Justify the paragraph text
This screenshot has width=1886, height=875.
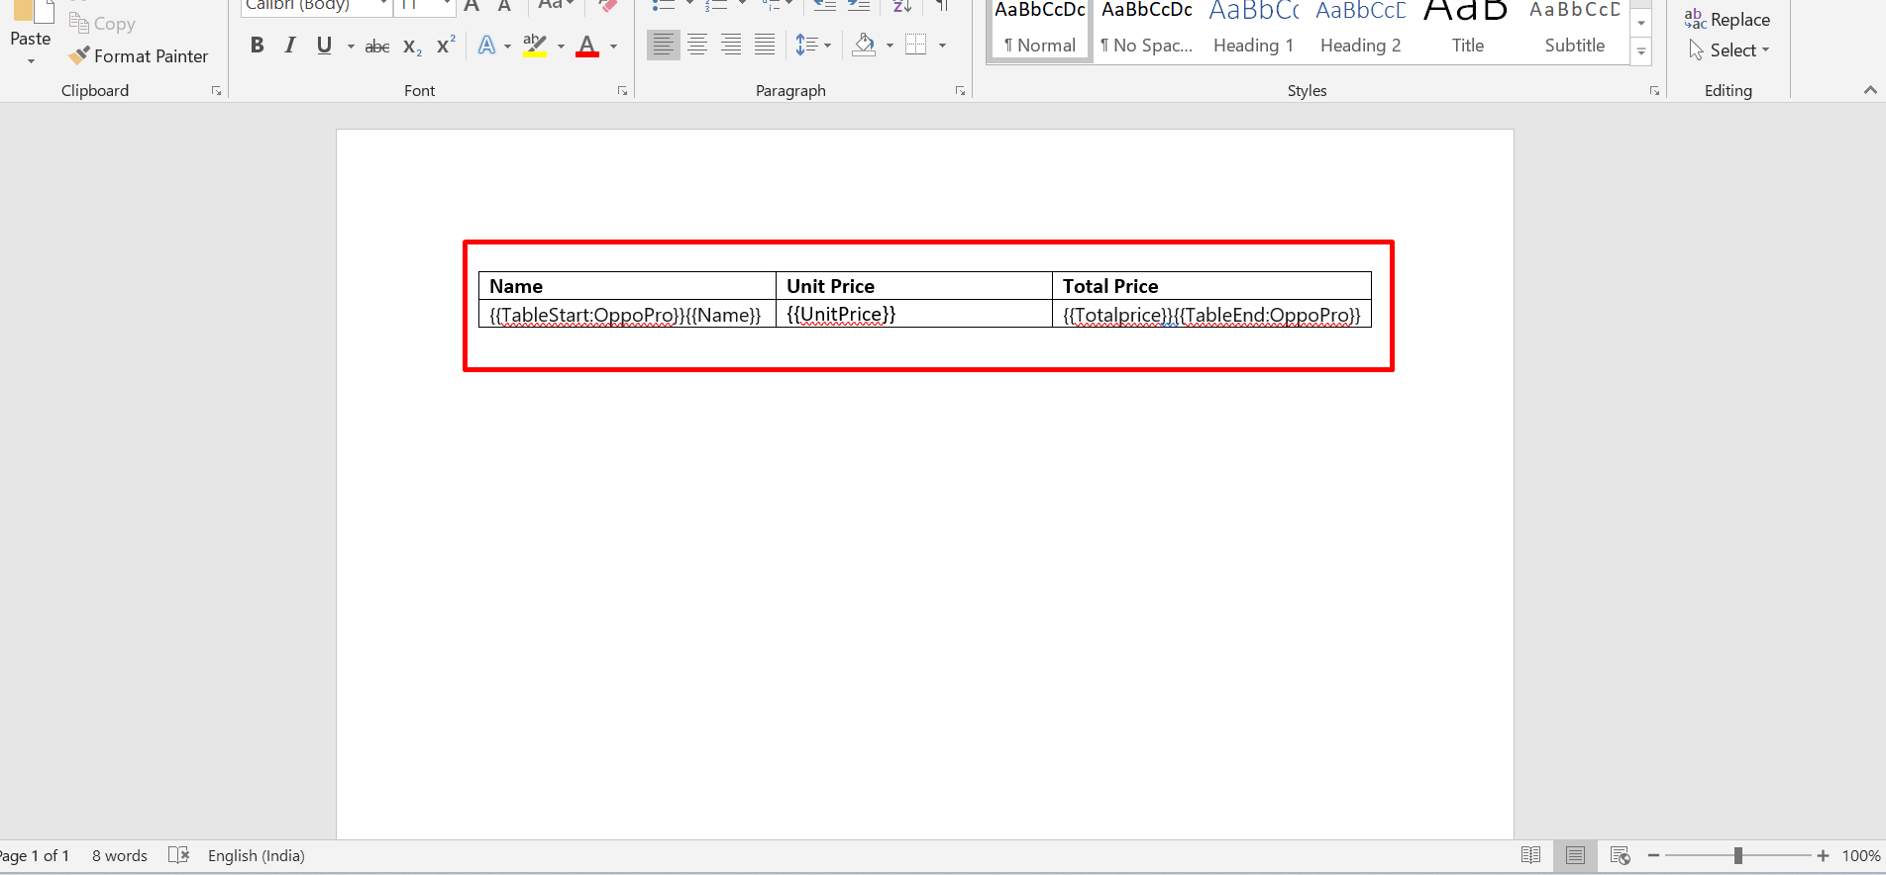click(x=765, y=46)
